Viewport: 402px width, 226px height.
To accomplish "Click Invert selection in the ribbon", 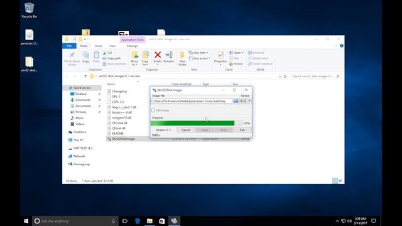I will tap(260, 64).
